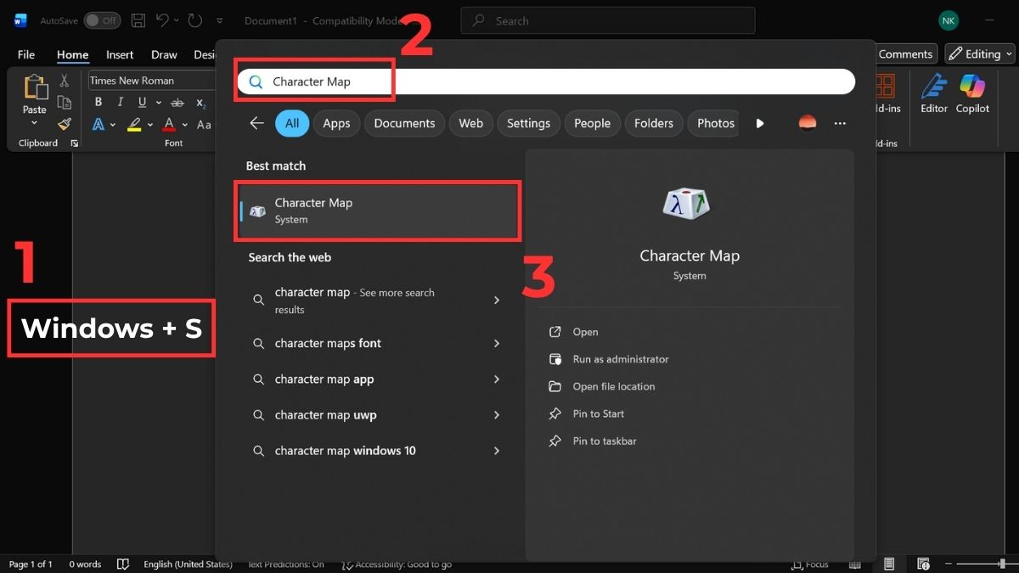Apply the yellow text highlight color
The height and width of the screenshot is (573, 1019).
point(134,125)
